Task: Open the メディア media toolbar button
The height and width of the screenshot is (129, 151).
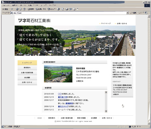Action: click(51, 9)
